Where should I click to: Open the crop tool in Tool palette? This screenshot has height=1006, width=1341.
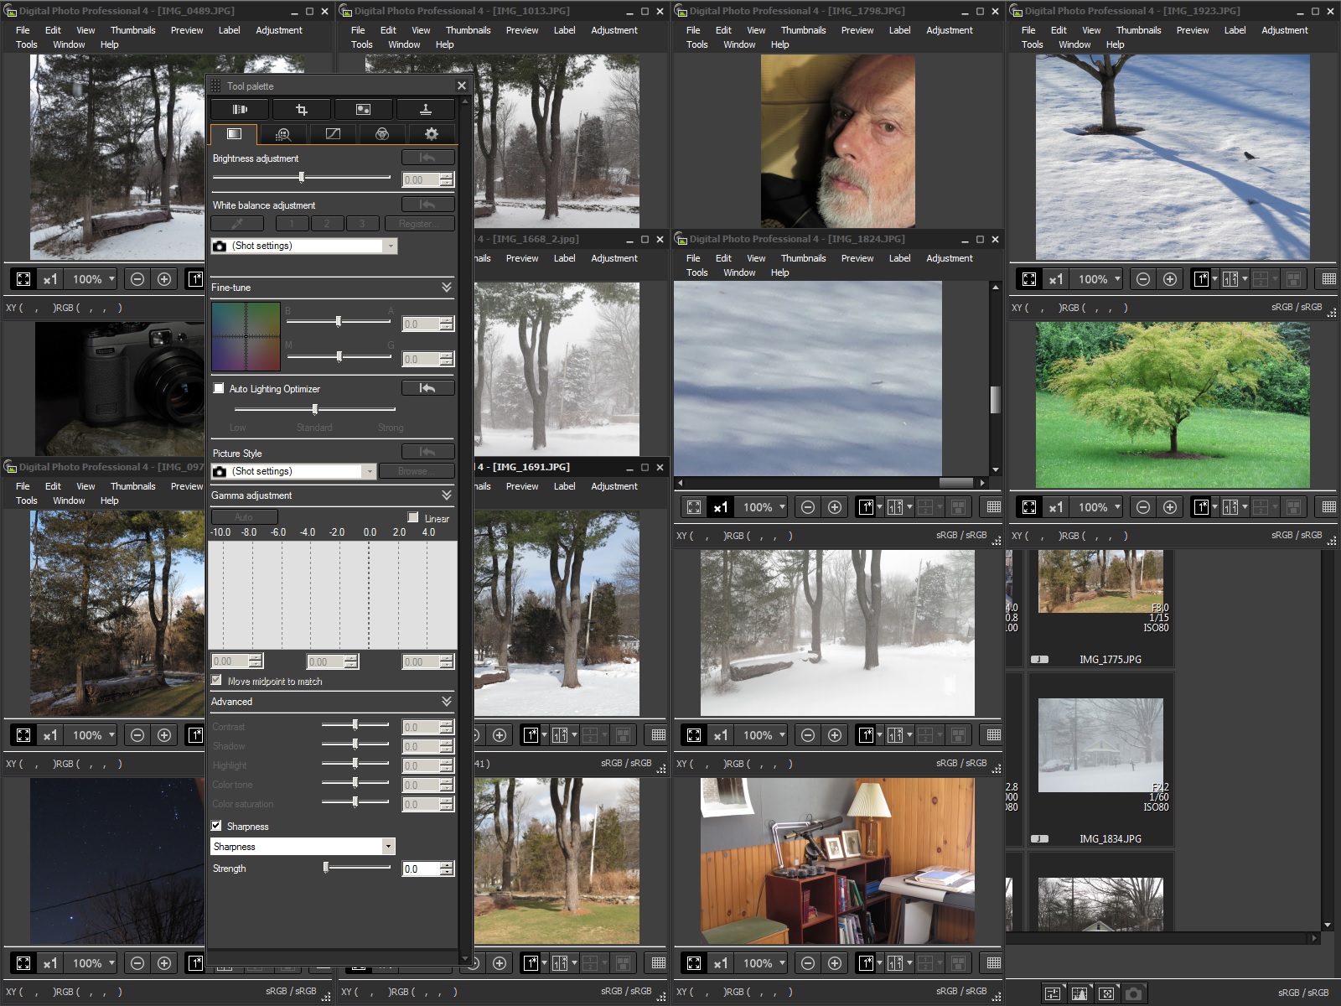[x=302, y=110]
